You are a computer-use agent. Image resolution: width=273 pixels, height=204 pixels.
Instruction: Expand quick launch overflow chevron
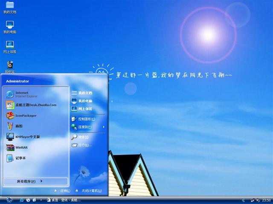click(x=41, y=200)
